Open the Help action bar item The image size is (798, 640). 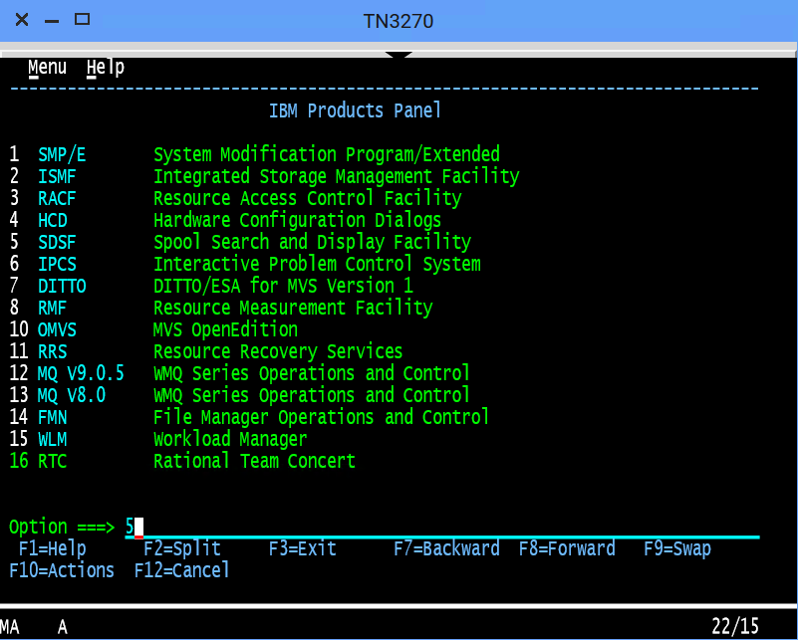click(106, 67)
